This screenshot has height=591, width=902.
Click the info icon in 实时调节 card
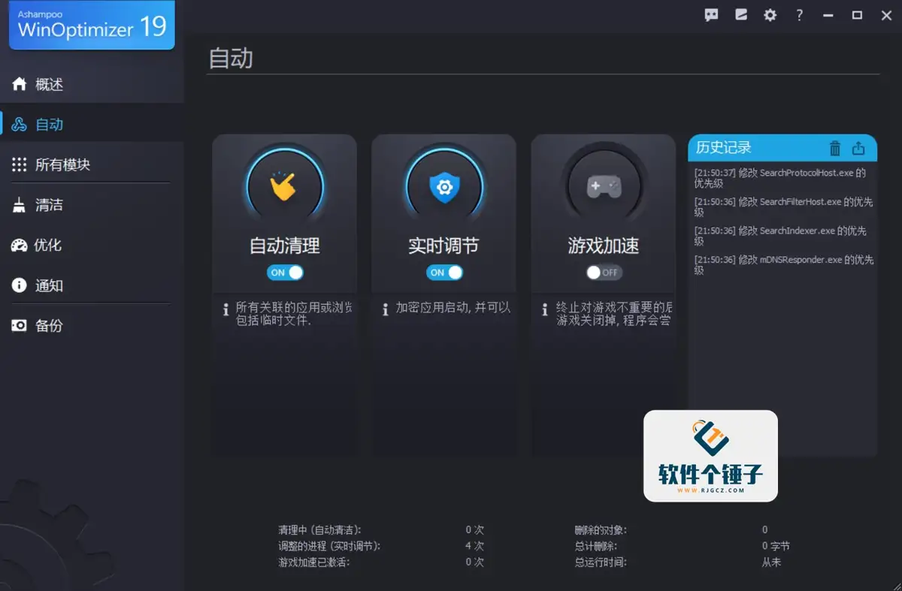click(386, 309)
